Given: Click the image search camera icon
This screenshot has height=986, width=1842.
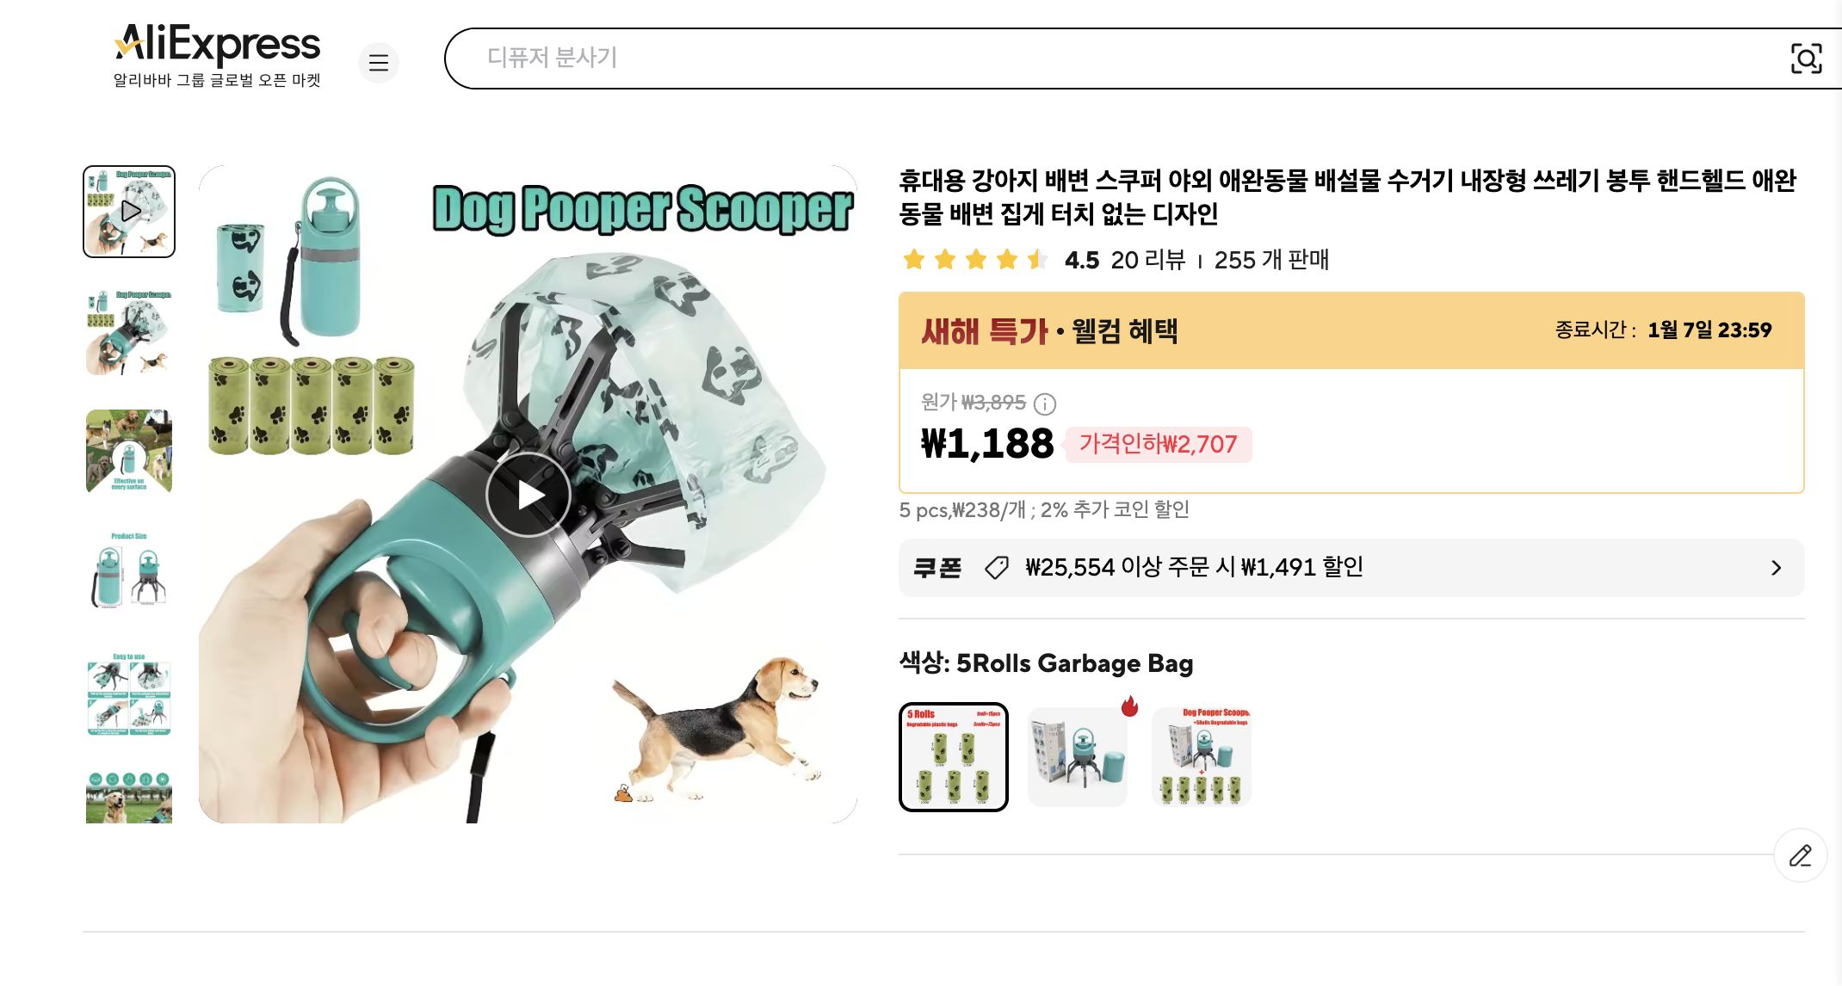Looking at the screenshot, I should (x=1806, y=59).
